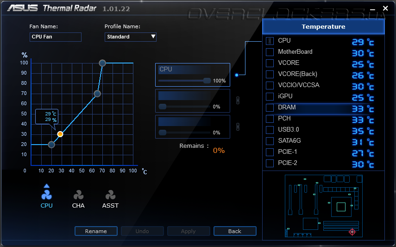Close the Thermal Radar window

385,8
